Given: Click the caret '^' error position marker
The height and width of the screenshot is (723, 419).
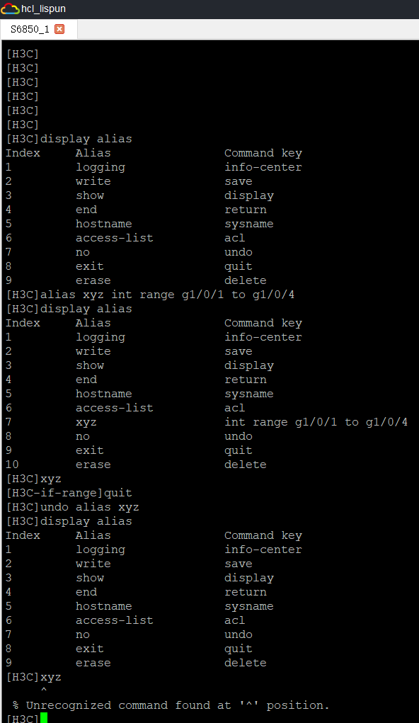Looking at the screenshot, I should pyautogui.click(x=44, y=690).
